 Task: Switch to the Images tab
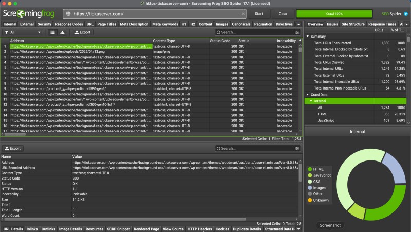tap(222, 24)
